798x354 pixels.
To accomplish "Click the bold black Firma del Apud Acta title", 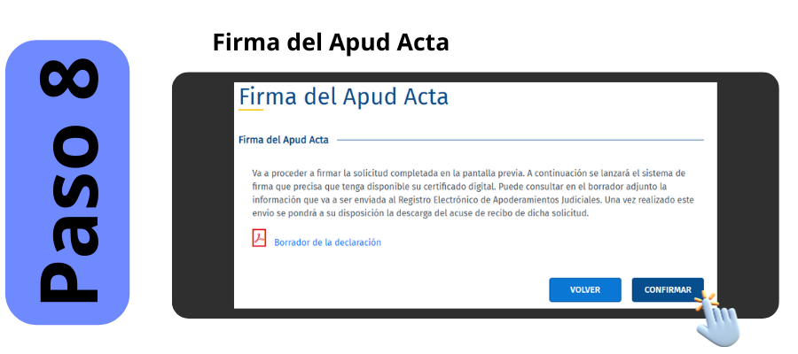I will 331,42.
